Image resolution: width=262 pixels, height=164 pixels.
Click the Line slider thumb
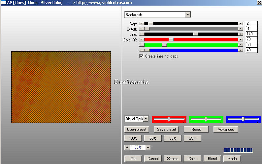pyautogui.click(x=195, y=34)
